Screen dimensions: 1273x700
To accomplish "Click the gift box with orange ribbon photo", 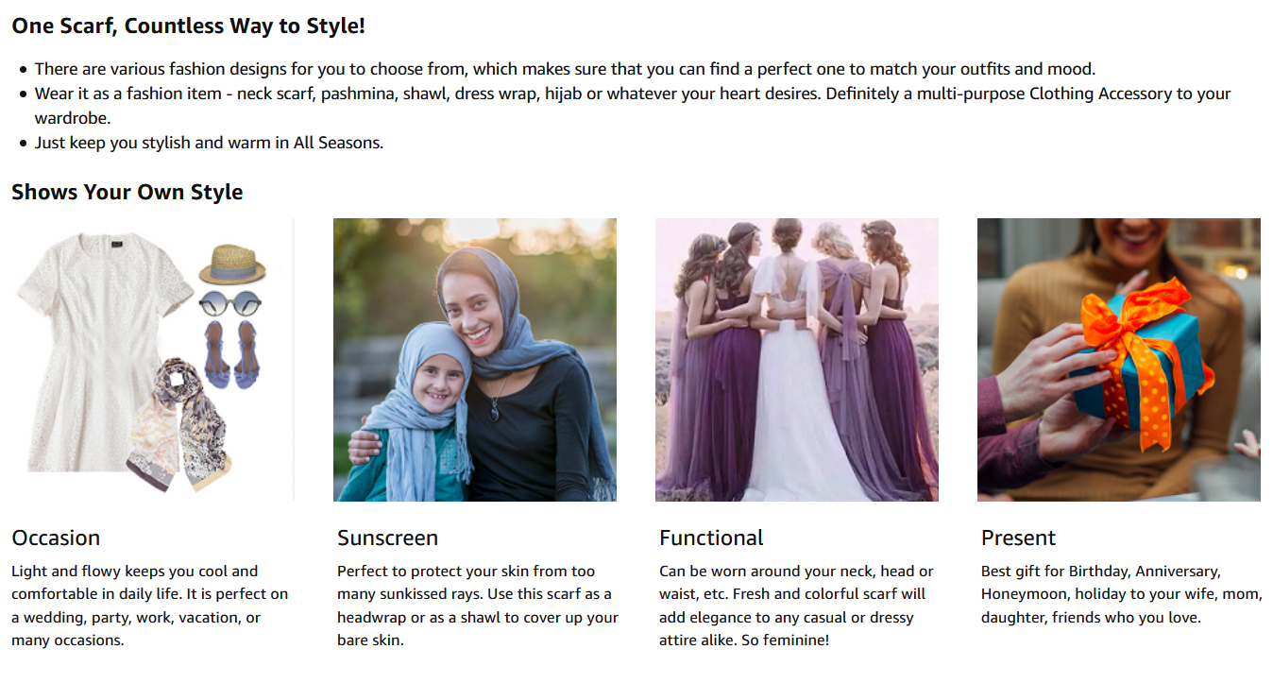I will point(1119,360).
